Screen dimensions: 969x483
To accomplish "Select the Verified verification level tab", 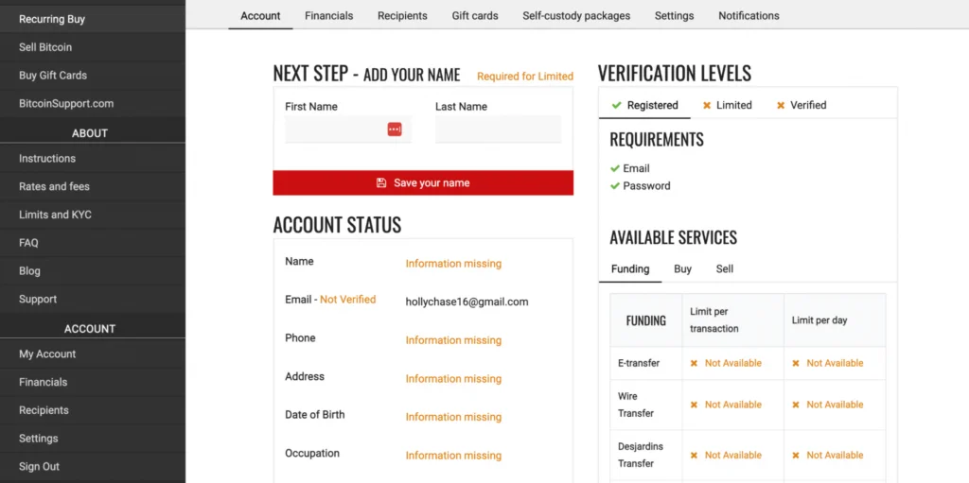I will (802, 105).
